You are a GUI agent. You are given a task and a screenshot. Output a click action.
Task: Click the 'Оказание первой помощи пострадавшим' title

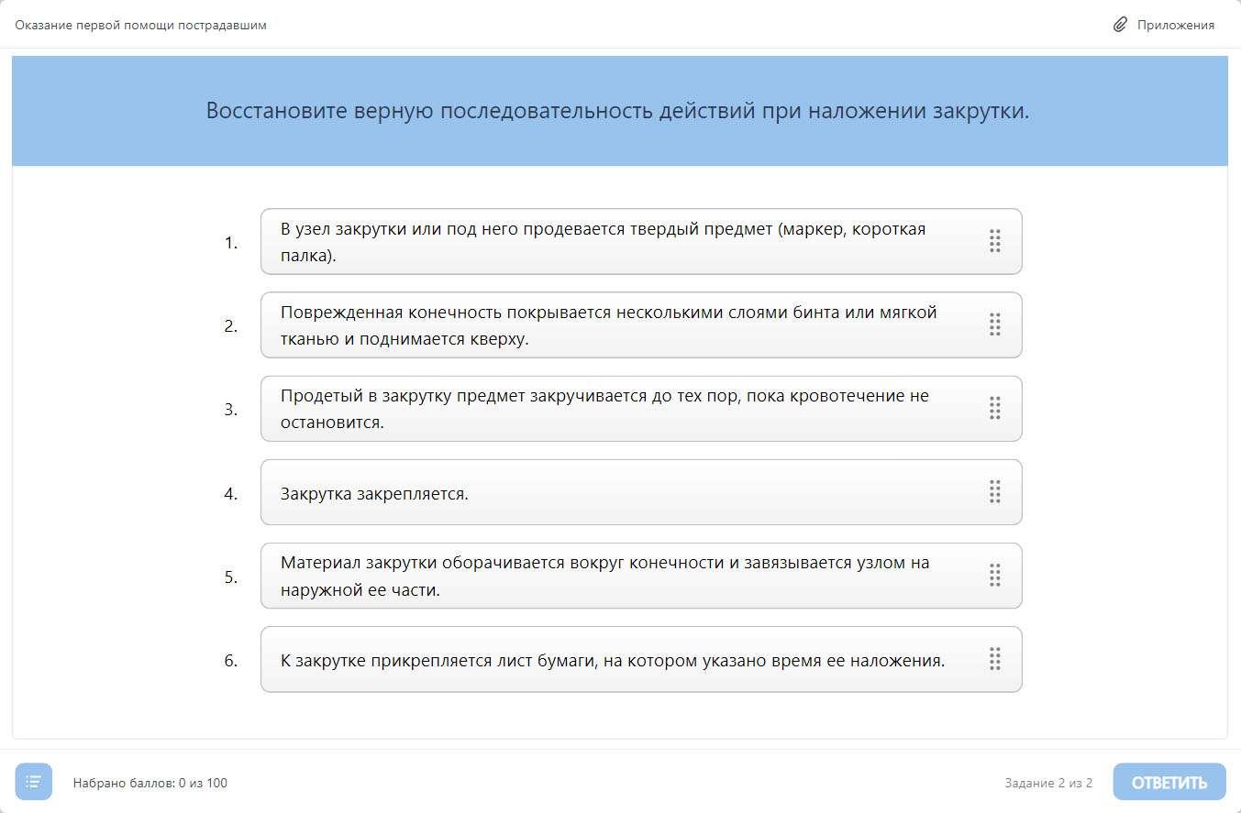[140, 25]
